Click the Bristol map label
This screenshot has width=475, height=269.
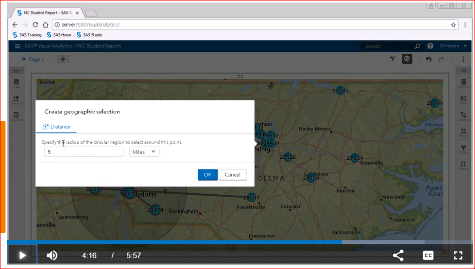pyautogui.click(x=47, y=82)
